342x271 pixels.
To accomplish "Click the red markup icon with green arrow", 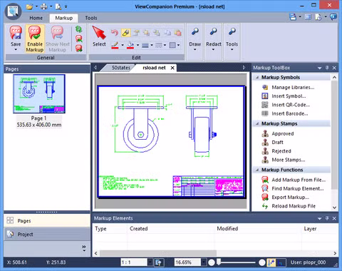I will click(x=78, y=39).
